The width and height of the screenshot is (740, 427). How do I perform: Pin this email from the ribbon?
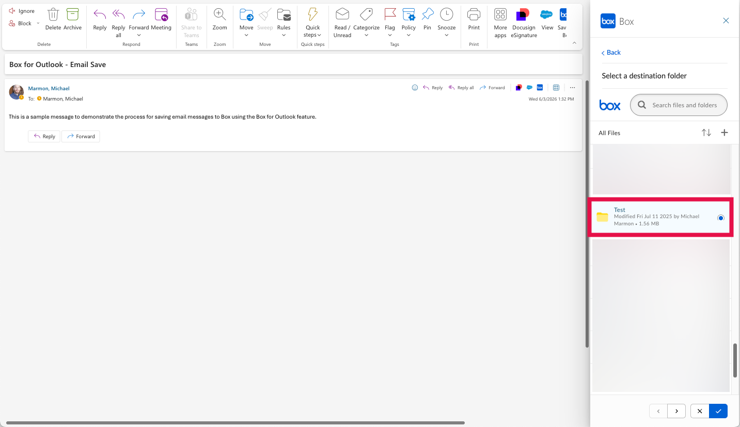point(427,19)
